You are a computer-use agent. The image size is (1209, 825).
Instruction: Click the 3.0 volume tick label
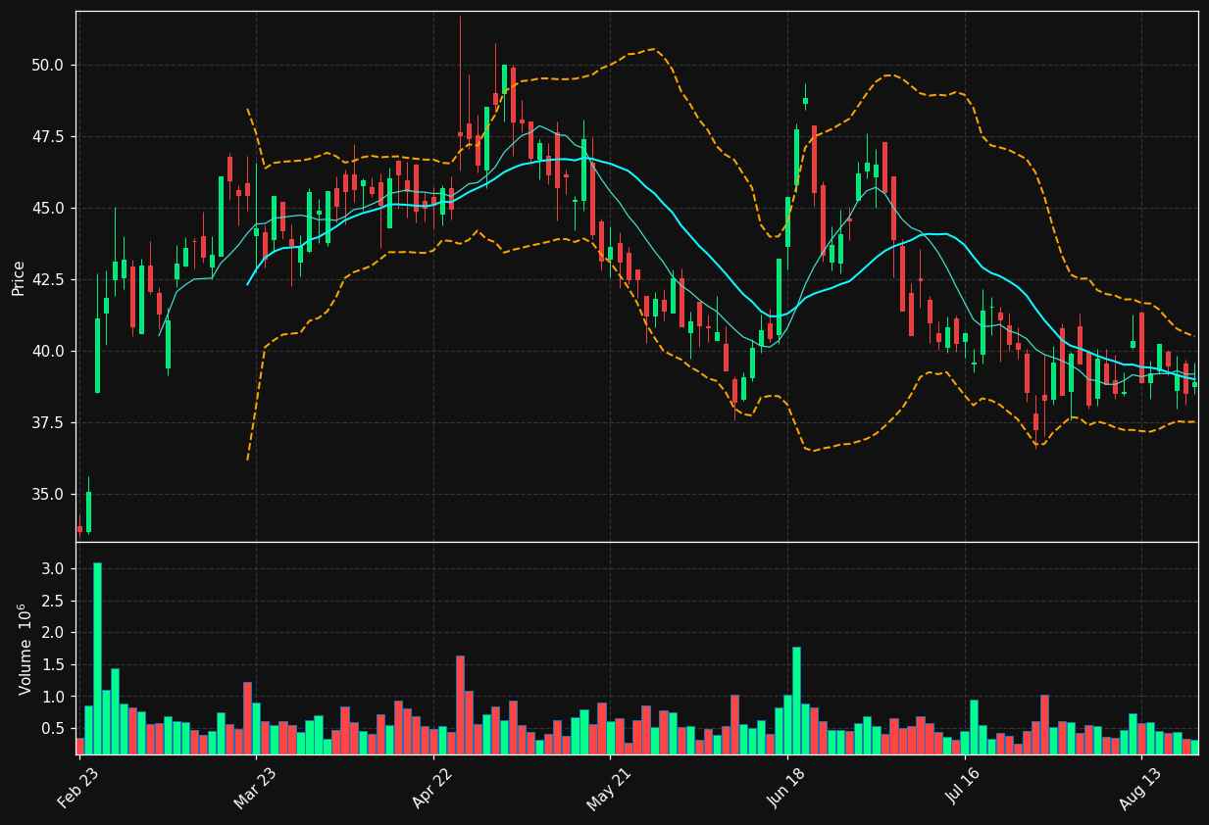(53, 569)
